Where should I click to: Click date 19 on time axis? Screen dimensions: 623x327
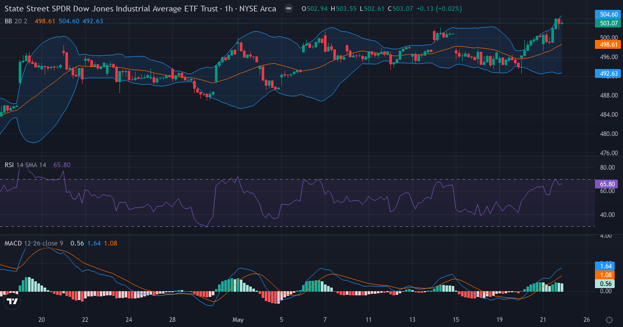[x=499, y=319]
